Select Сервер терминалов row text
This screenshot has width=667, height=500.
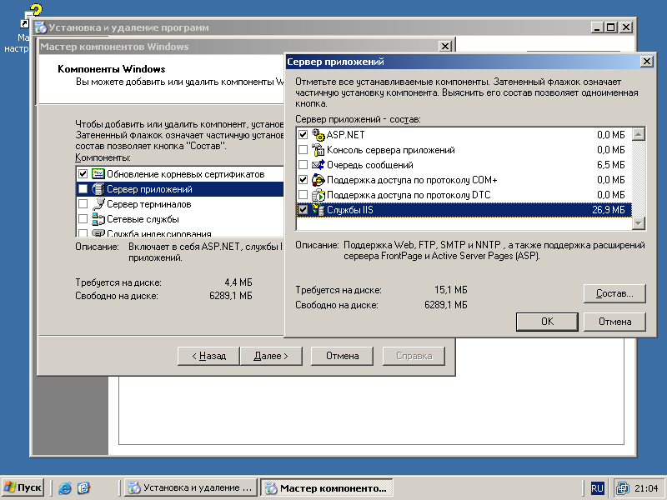click(x=149, y=204)
